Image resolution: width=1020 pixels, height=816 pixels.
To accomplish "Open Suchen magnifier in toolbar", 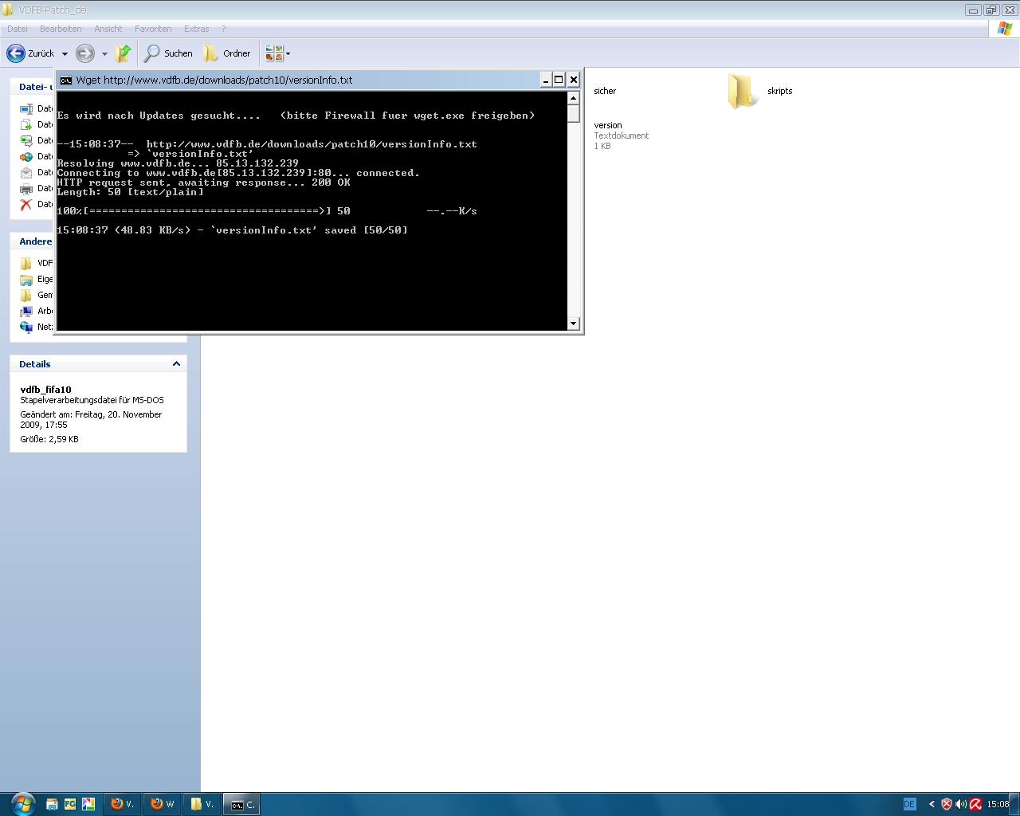I will tap(152, 53).
